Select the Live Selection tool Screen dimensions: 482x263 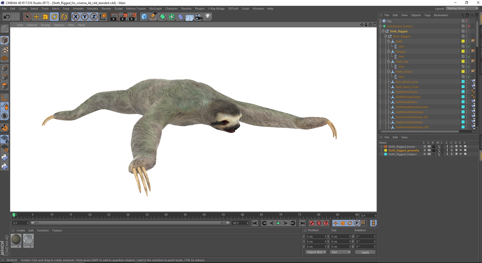coord(27,17)
